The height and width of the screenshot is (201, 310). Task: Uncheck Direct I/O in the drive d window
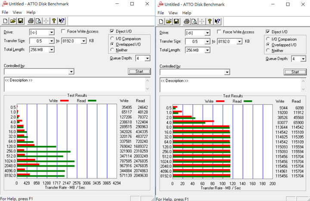click(x=269, y=31)
